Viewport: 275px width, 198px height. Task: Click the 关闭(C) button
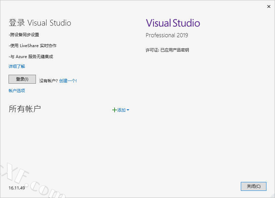pos(253,186)
